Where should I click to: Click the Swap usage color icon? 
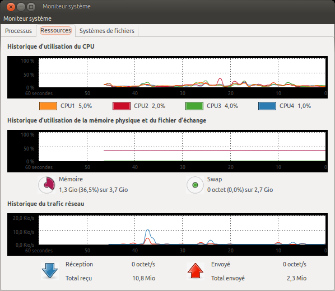(195, 185)
